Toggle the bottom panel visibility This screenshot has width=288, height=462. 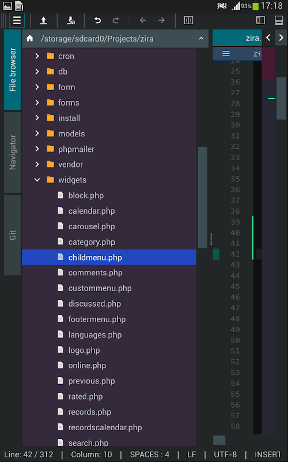coord(279,20)
